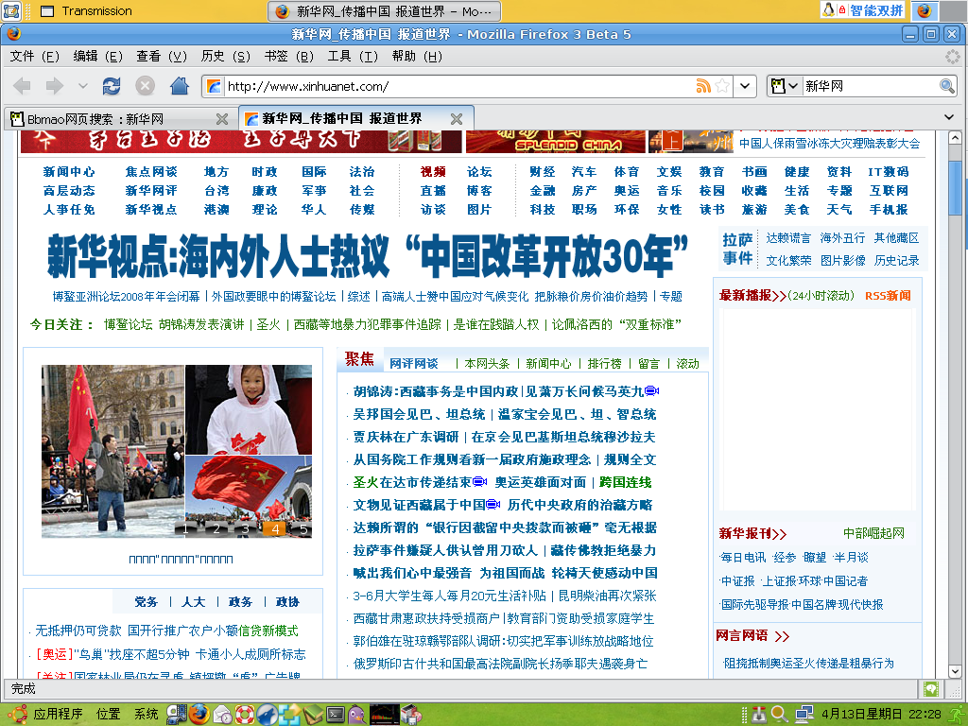The image size is (968, 726).
Task: Click the vertical scrollbar up arrow
Action: 955,138
